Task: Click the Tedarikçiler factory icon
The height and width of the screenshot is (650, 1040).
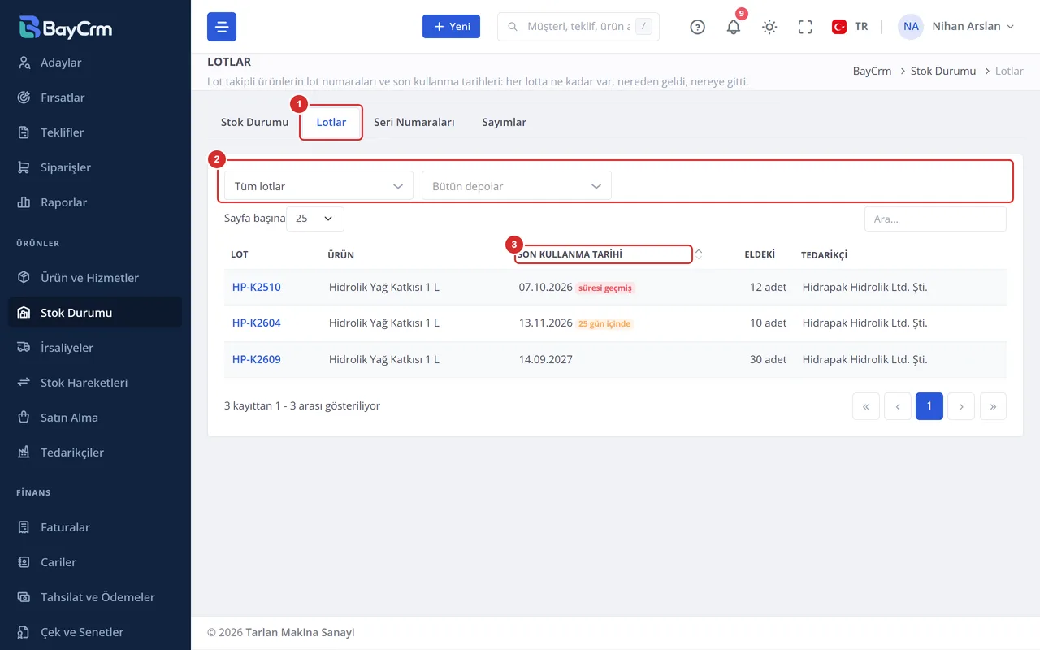Action: point(24,453)
